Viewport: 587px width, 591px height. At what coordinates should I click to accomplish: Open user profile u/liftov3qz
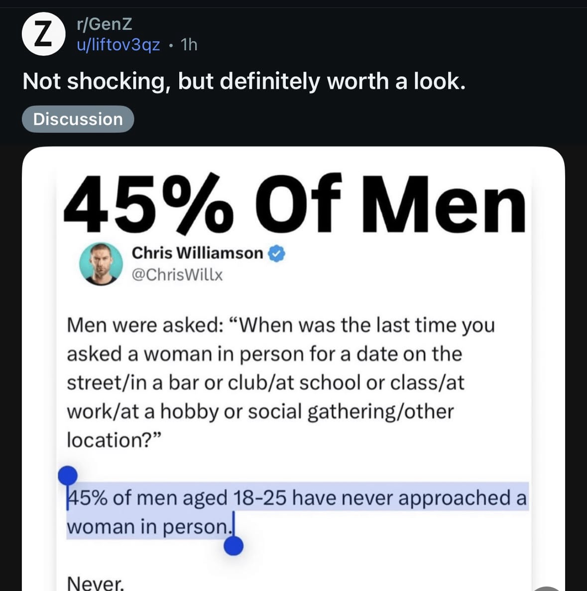tap(118, 45)
